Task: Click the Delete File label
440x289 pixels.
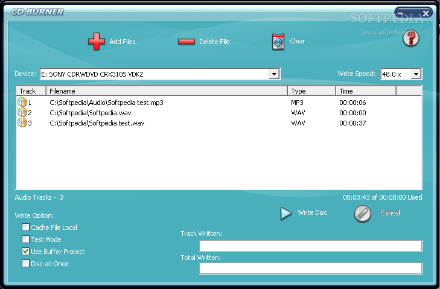Action: pos(214,42)
